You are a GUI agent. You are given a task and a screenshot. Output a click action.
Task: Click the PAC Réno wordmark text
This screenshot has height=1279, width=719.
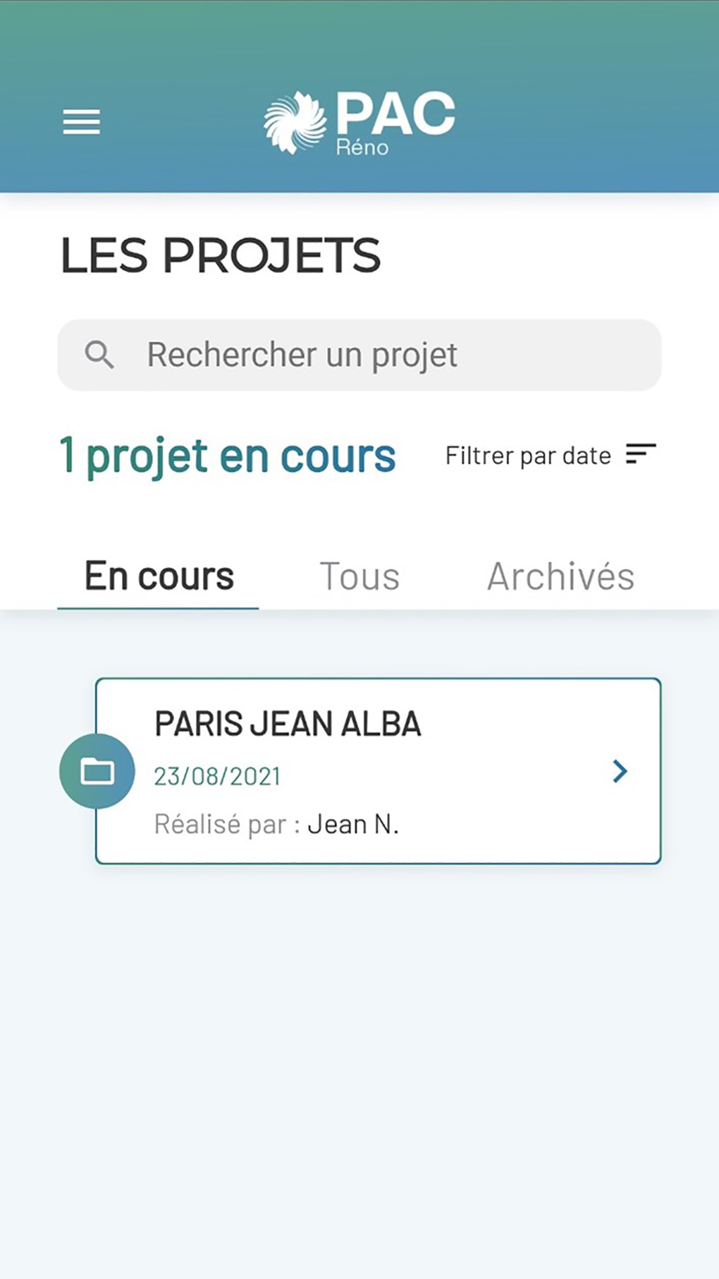[x=395, y=113]
